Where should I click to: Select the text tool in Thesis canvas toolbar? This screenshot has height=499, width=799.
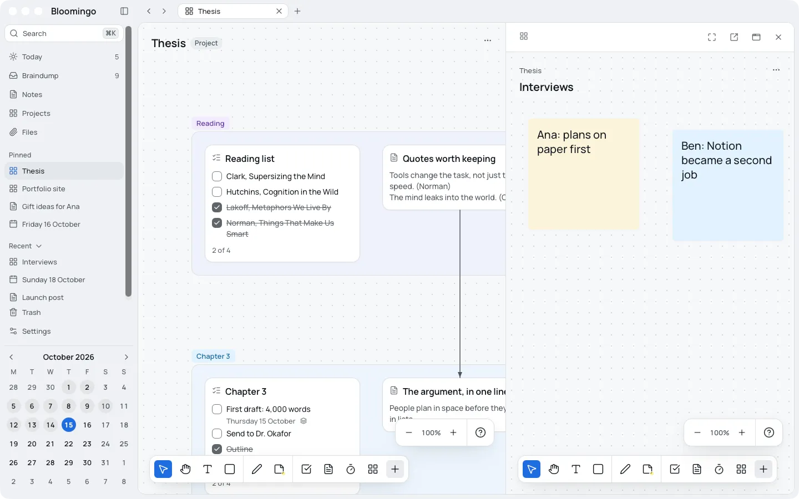[208, 469]
